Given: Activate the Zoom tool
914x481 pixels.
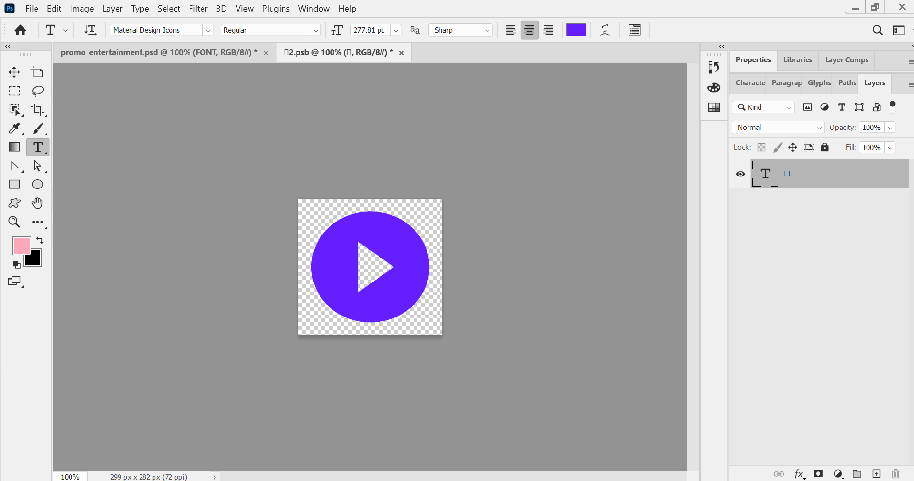Looking at the screenshot, I should 14,222.
